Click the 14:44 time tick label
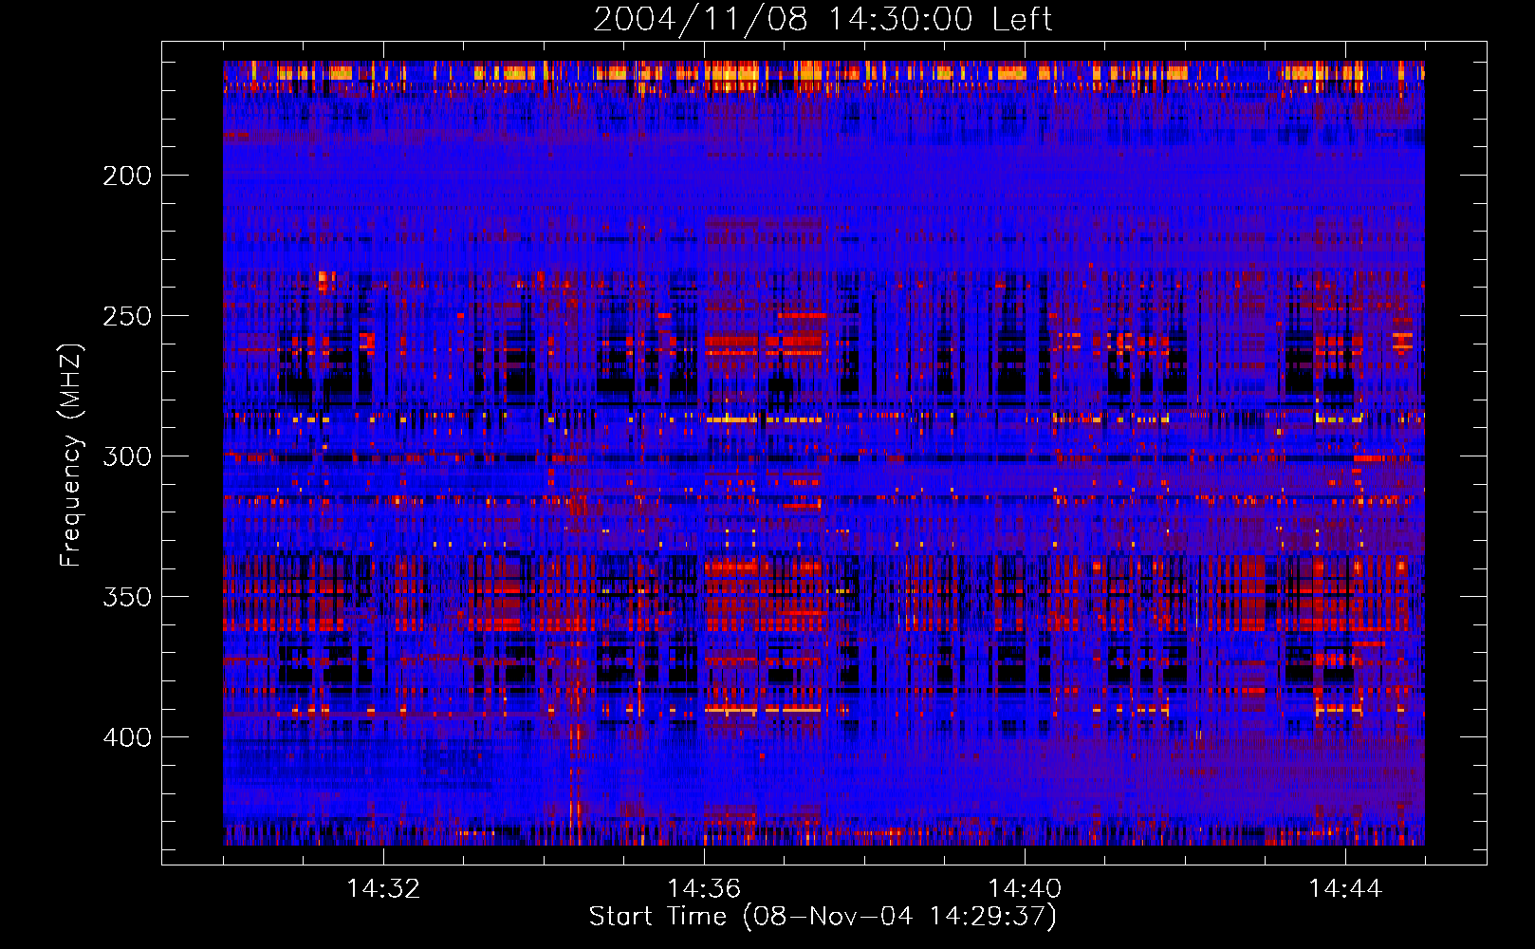The image size is (1535, 949). (1345, 889)
